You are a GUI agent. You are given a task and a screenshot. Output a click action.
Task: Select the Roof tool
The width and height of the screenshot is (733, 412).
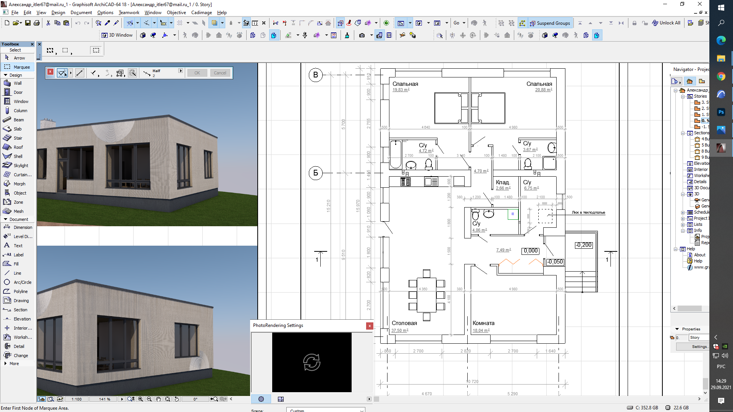pos(18,147)
